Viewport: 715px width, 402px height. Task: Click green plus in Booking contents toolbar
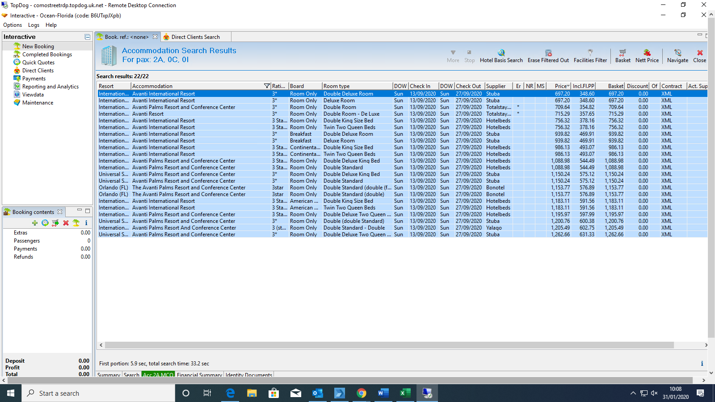[35, 223]
